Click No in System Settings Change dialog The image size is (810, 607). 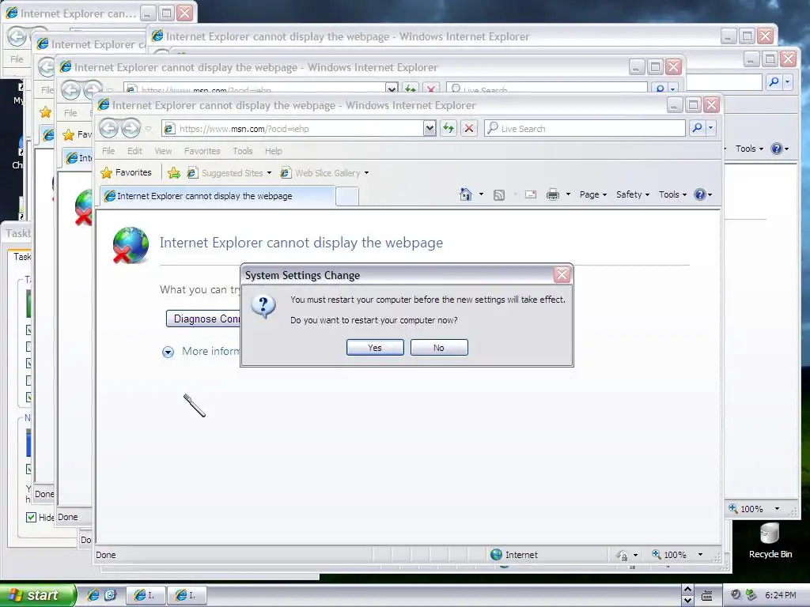tap(439, 348)
